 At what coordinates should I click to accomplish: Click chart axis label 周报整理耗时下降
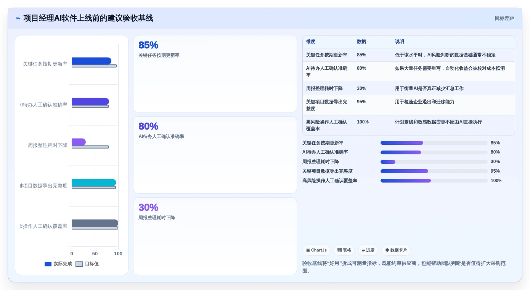pos(48,145)
